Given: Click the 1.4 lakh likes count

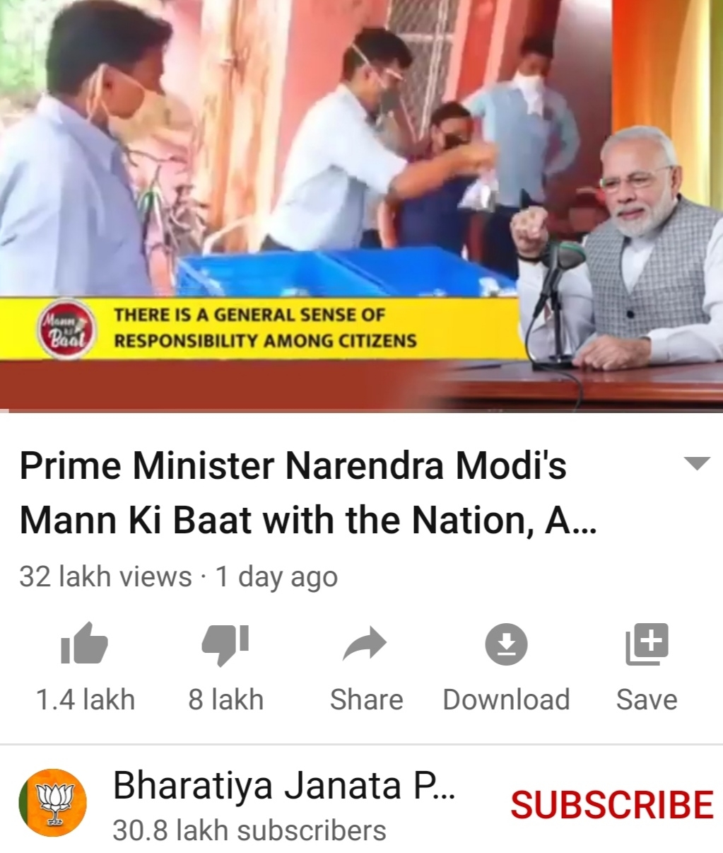Looking at the screenshot, I should (x=85, y=700).
